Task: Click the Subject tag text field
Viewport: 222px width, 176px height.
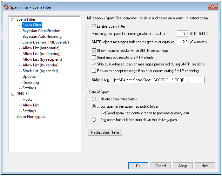Action: 158,80
